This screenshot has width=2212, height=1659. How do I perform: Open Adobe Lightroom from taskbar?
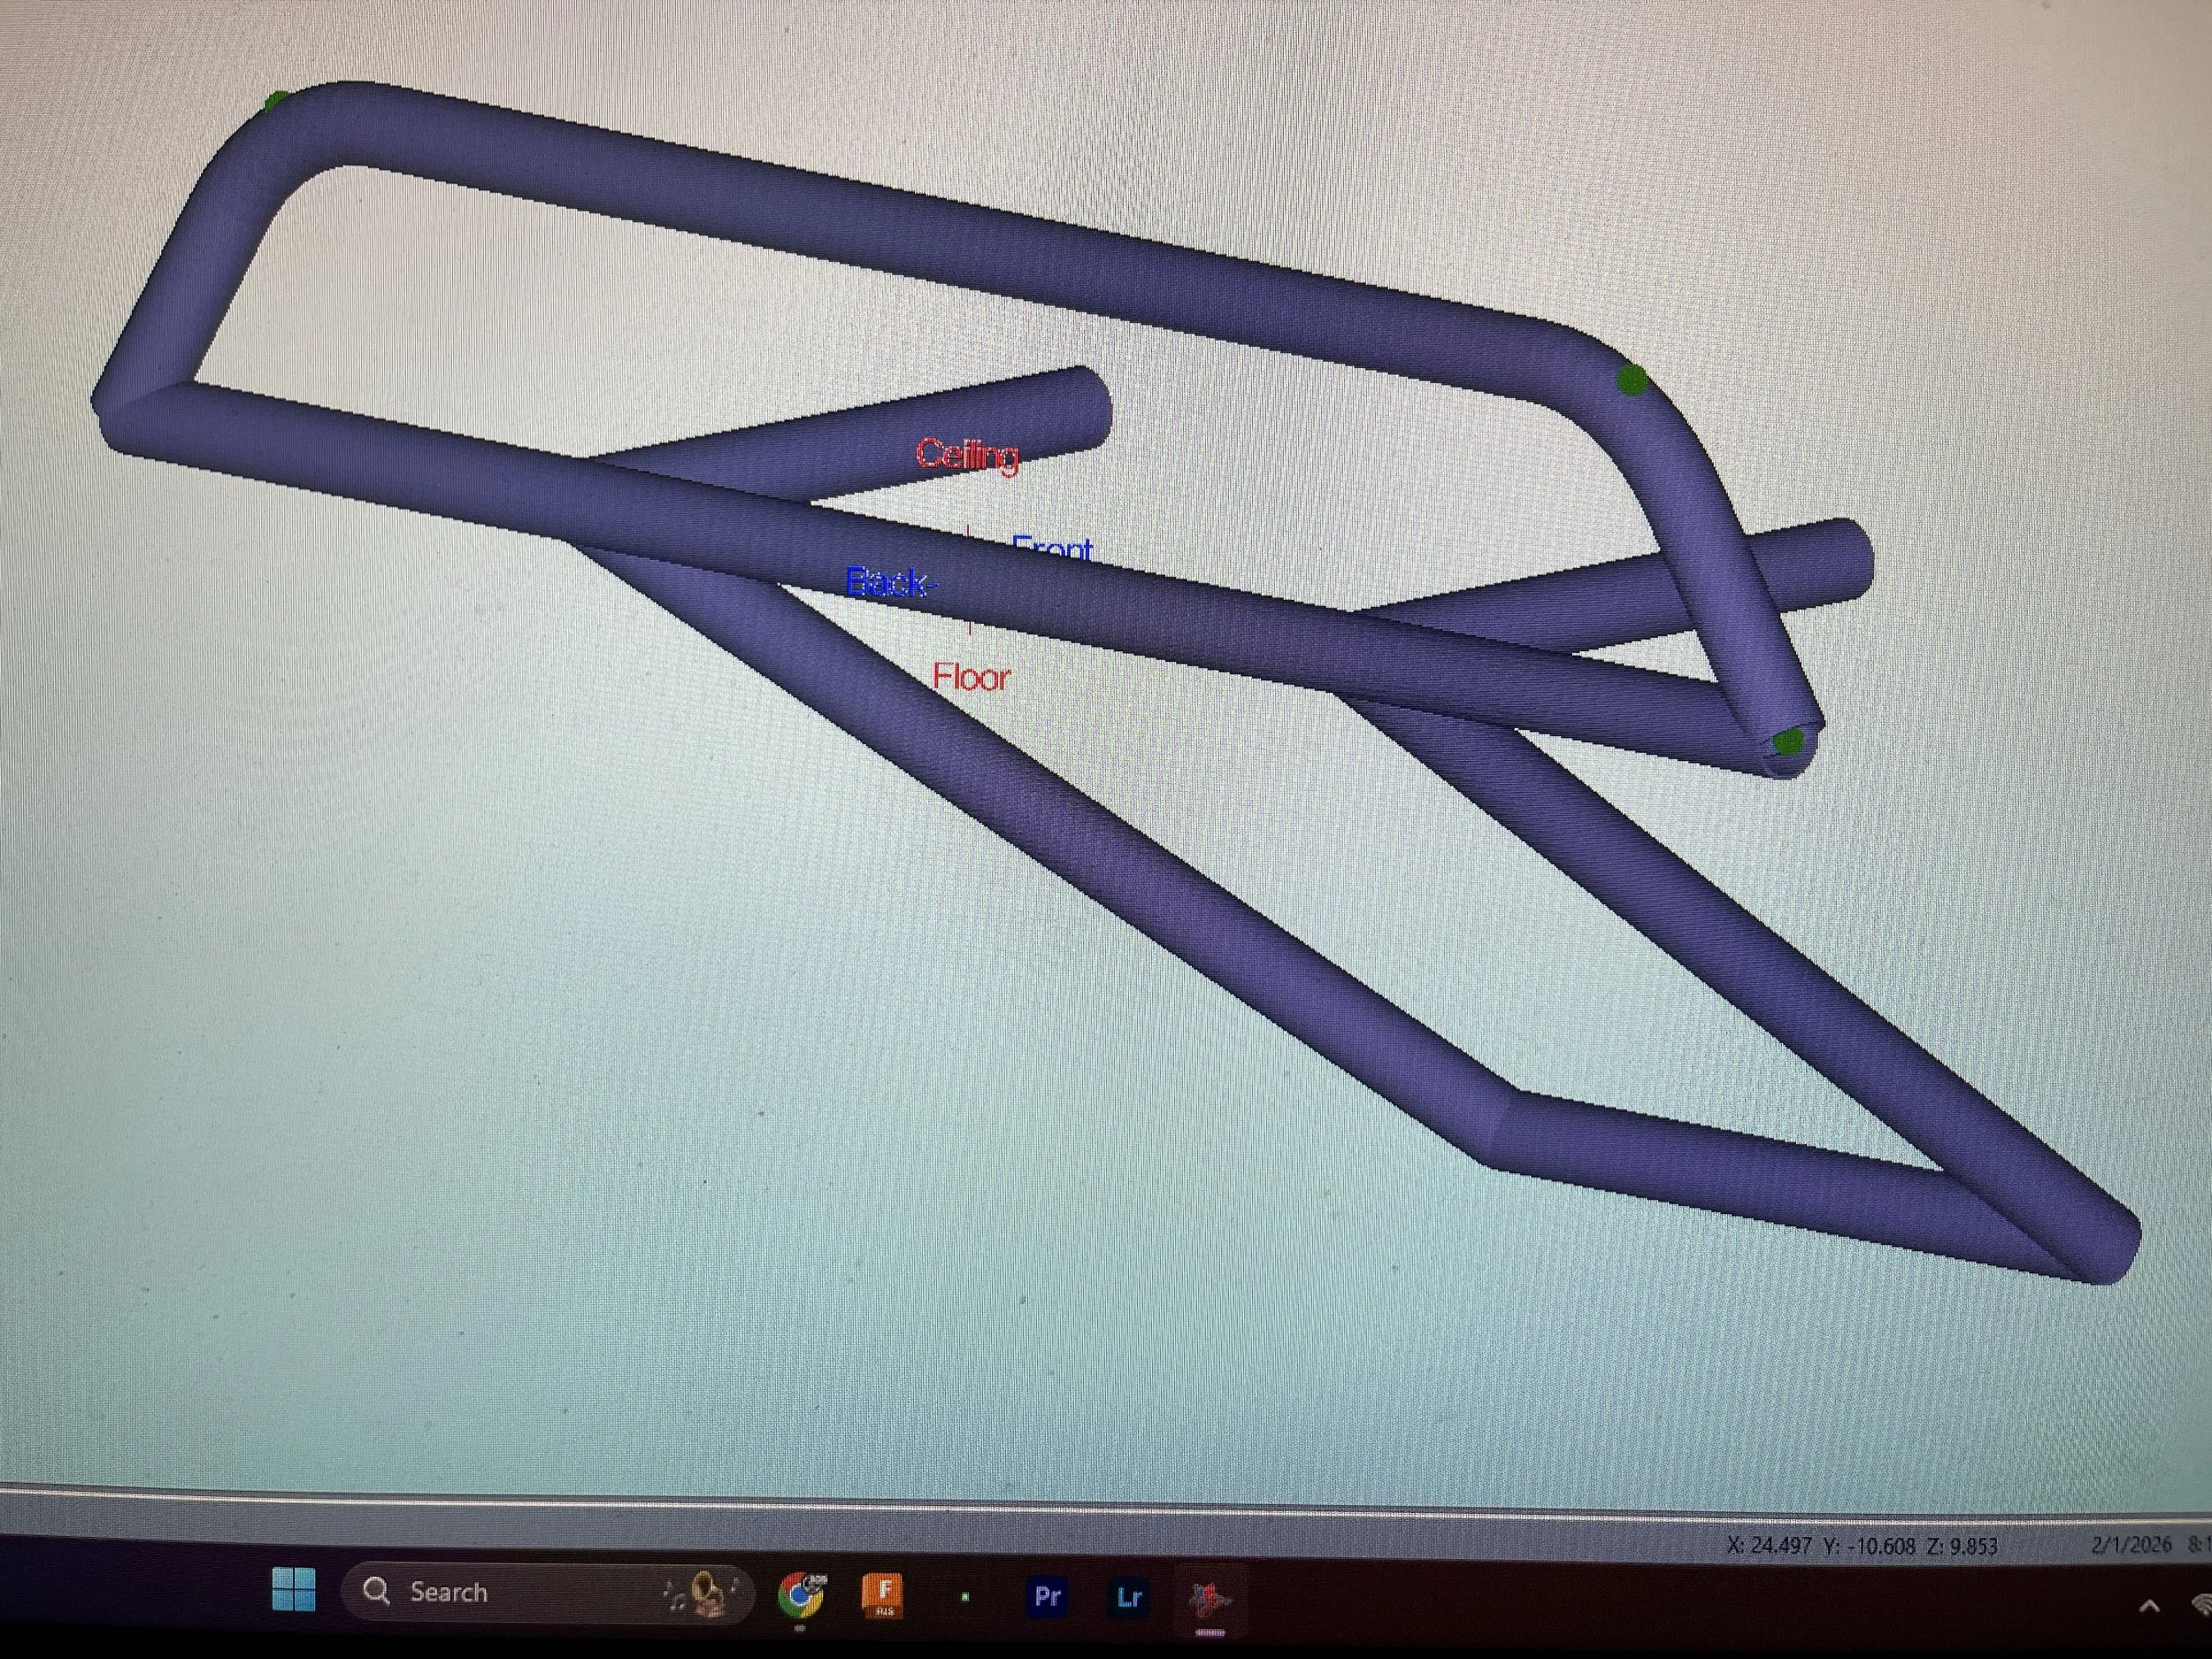click(1129, 1597)
